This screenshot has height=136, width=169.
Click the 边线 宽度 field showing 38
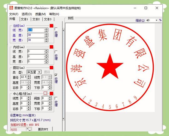tap(36, 40)
